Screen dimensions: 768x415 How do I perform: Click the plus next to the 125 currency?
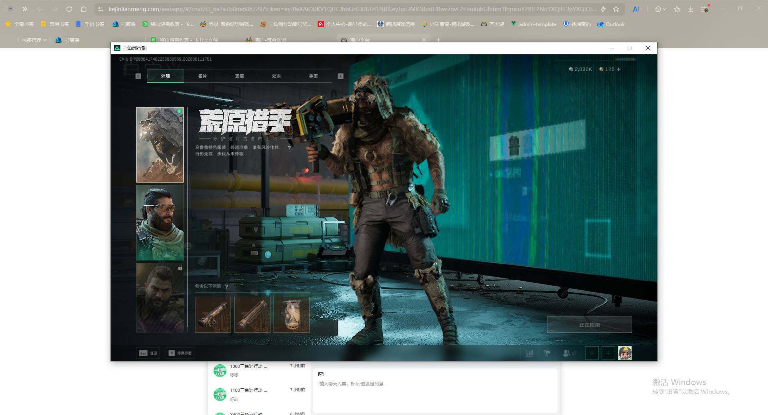click(x=619, y=69)
